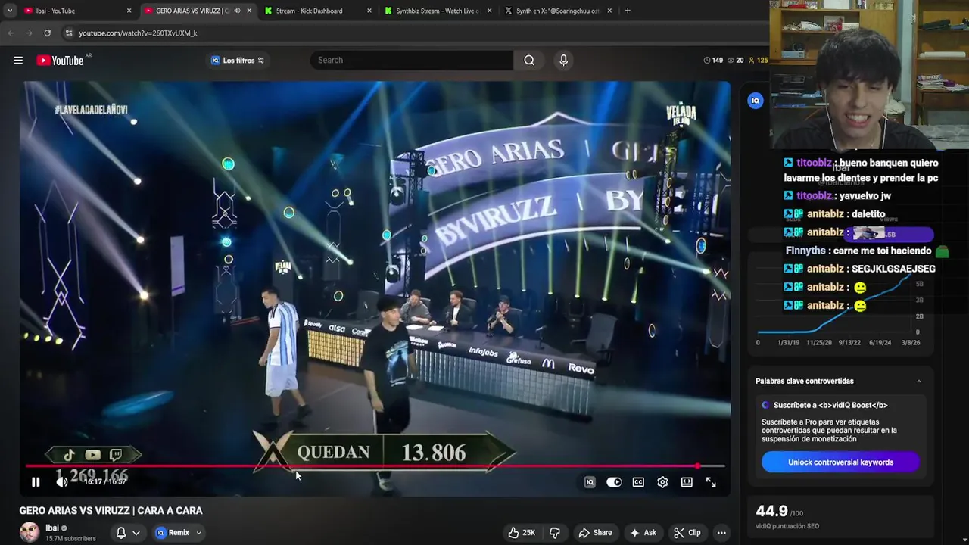Focus the YouTube search field
Screen dimensions: 969x545
[413, 60]
